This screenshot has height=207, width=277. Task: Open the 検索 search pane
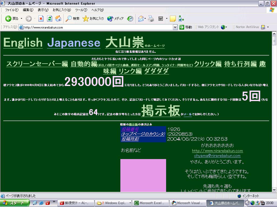pyautogui.click(x=72, y=19)
